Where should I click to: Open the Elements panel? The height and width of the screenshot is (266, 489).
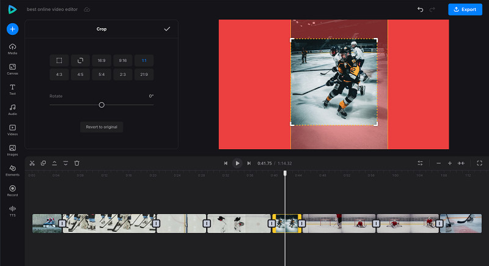[x=12, y=171]
